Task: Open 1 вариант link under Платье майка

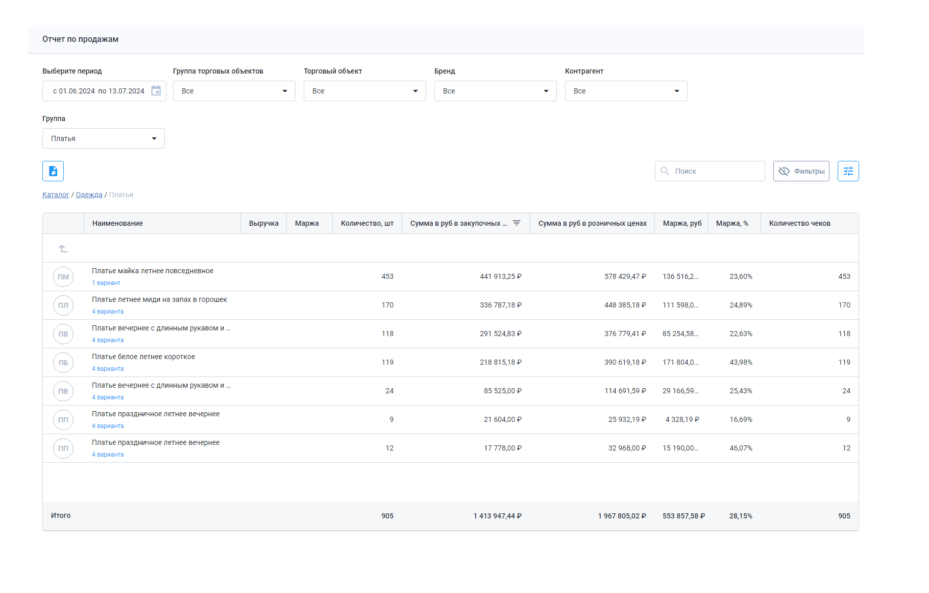Action: pyautogui.click(x=106, y=283)
